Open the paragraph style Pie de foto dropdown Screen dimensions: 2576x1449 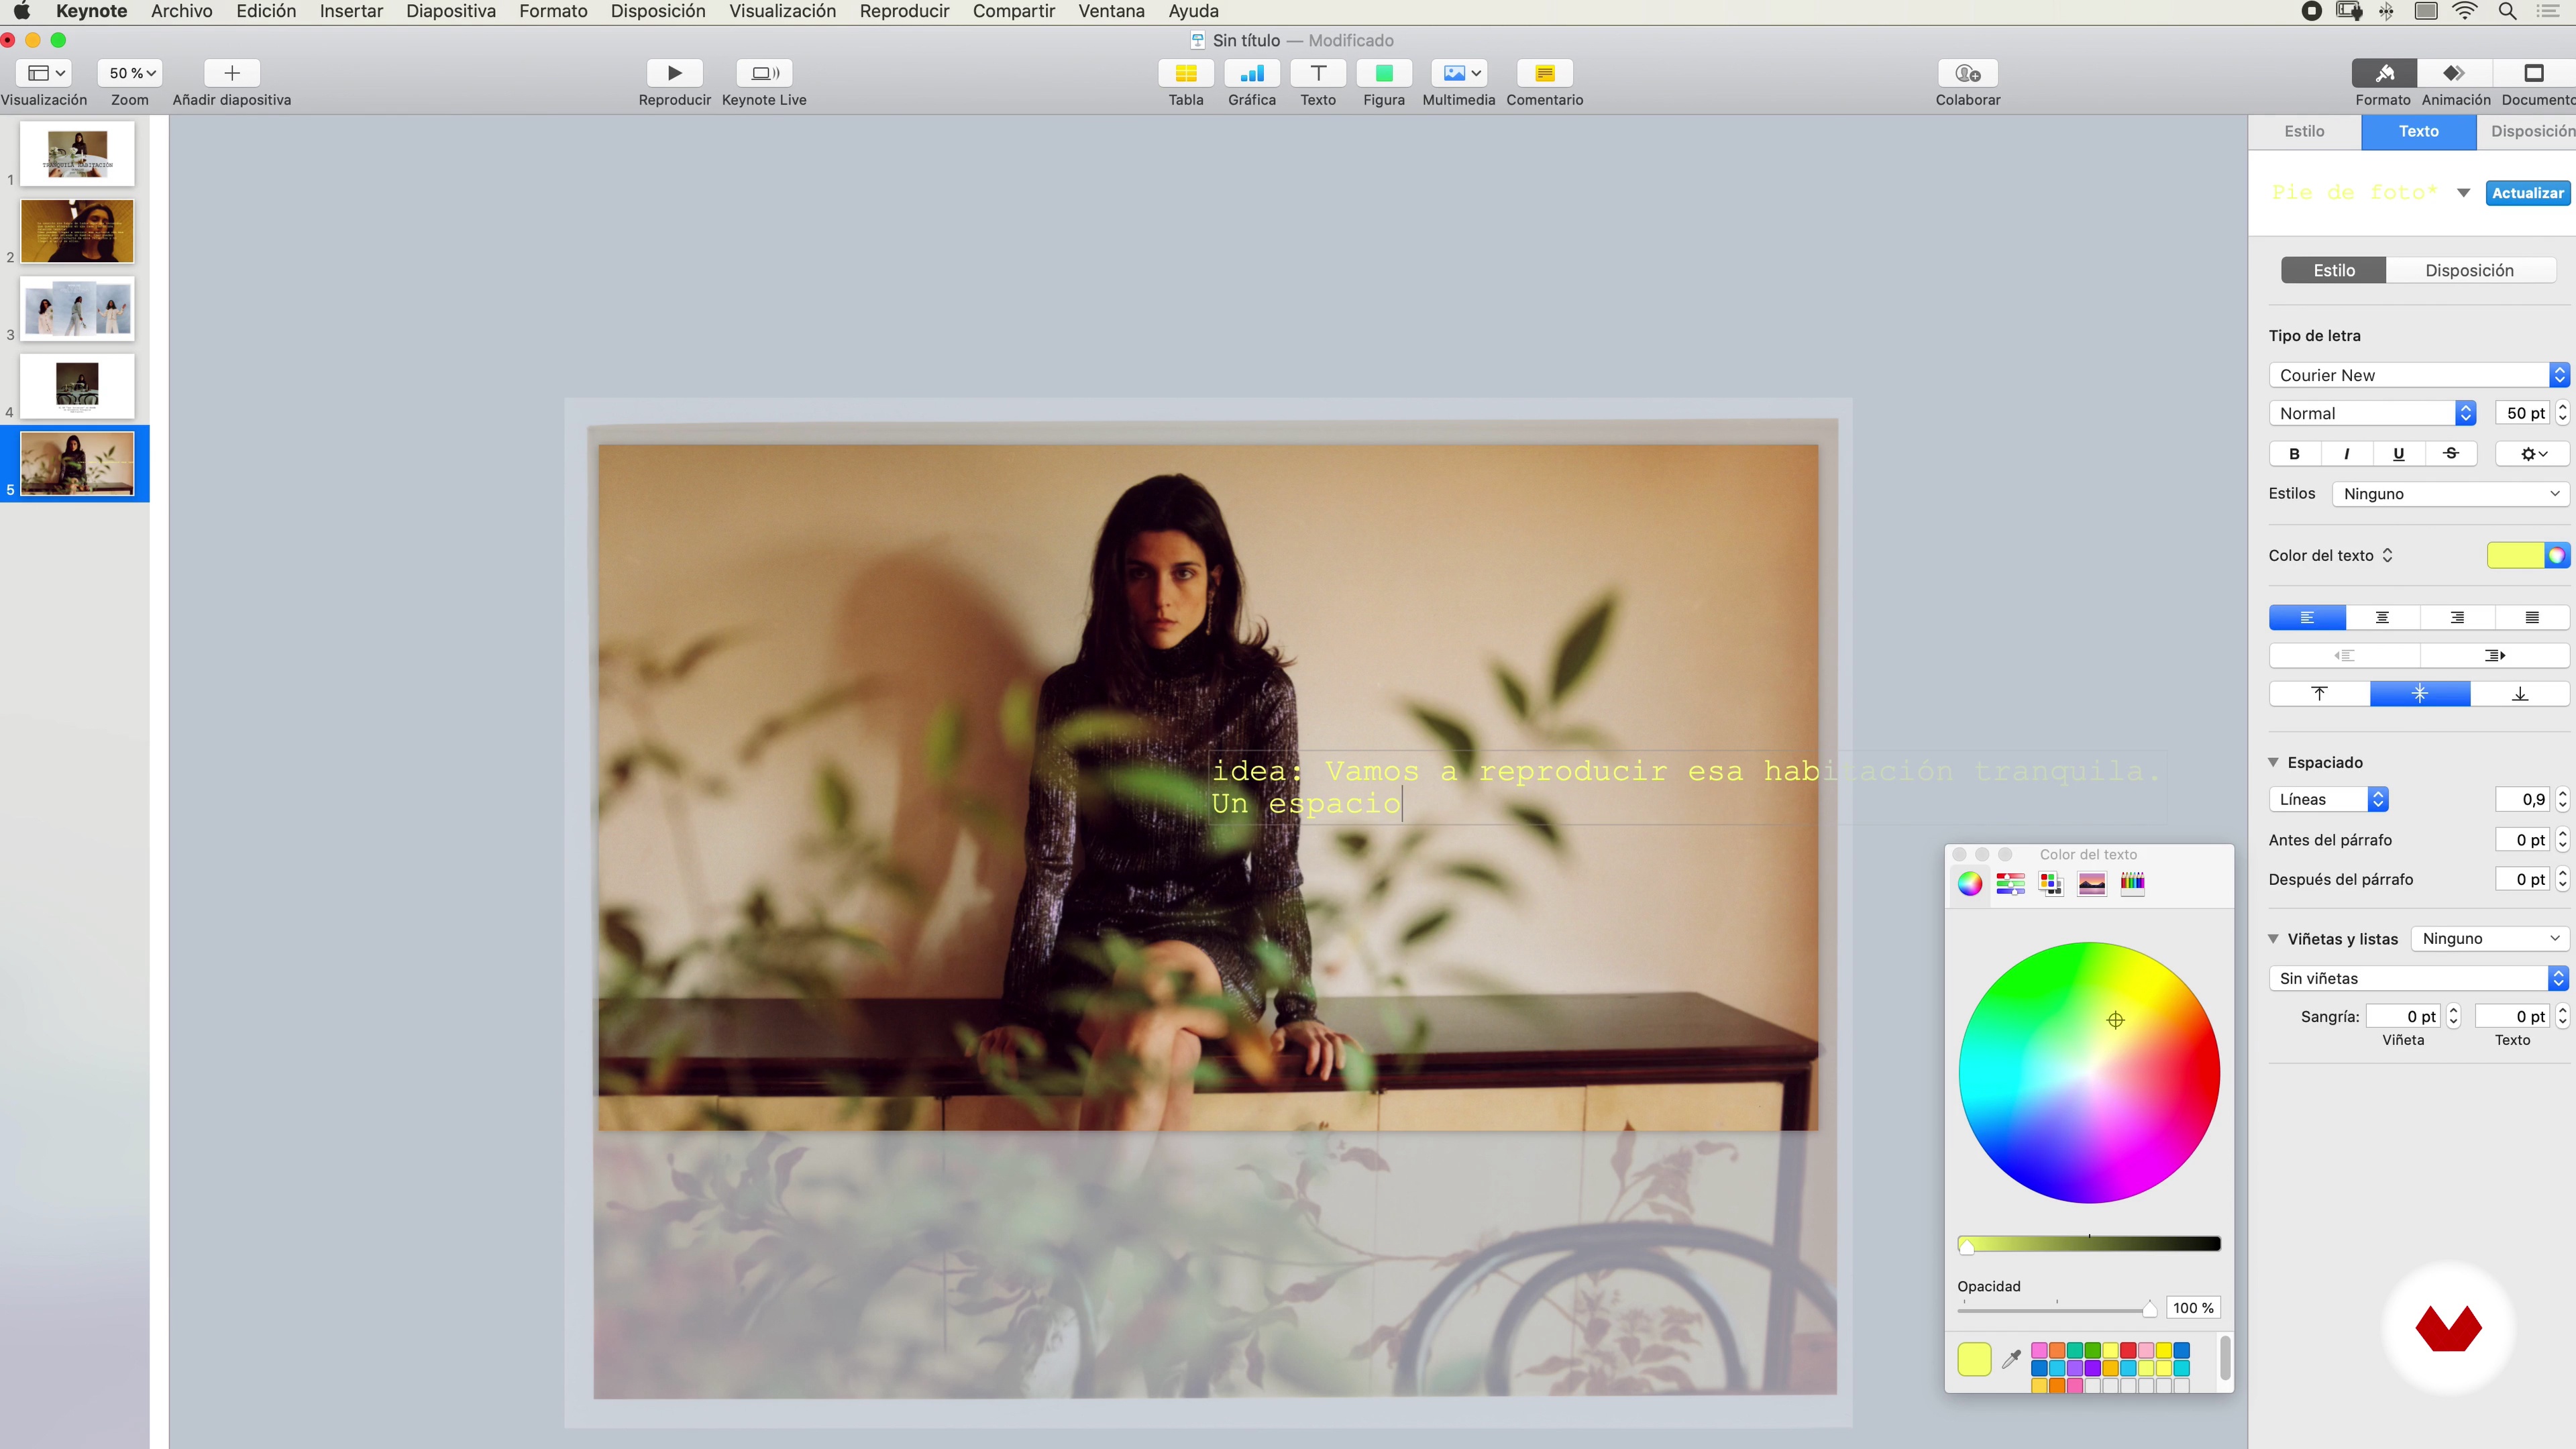2463,193
